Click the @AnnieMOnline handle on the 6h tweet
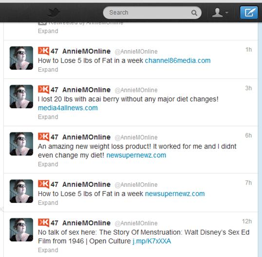The height and width of the screenshot is (257, 262). pyautogui.click(x=136, y=137)
